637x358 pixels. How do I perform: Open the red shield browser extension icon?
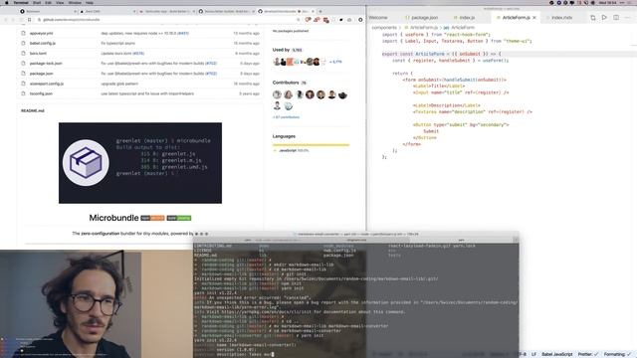308,20
